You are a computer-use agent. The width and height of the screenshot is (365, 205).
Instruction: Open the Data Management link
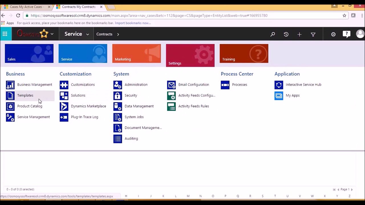(x=139, y=106)
